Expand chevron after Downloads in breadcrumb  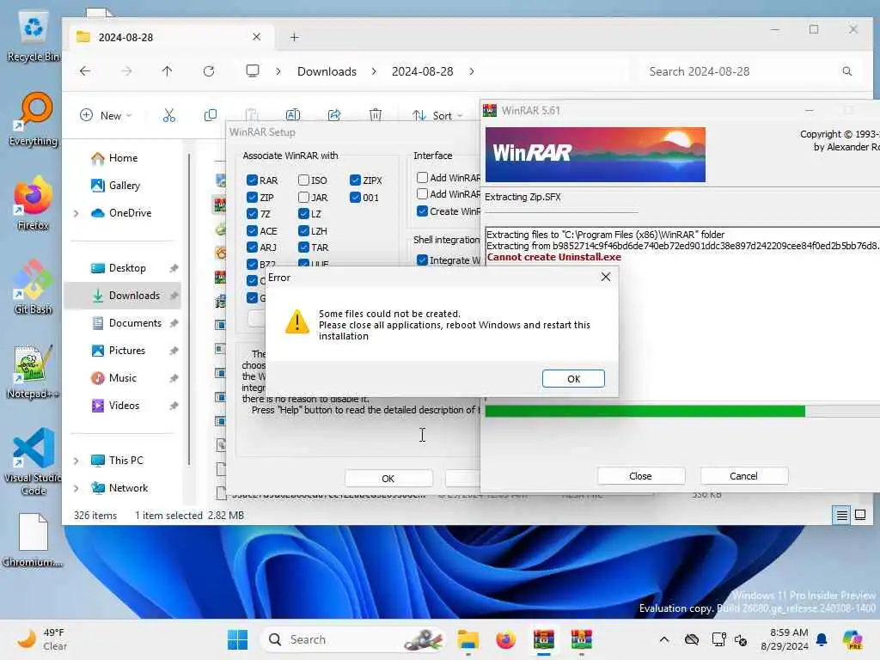click(374, 71)
